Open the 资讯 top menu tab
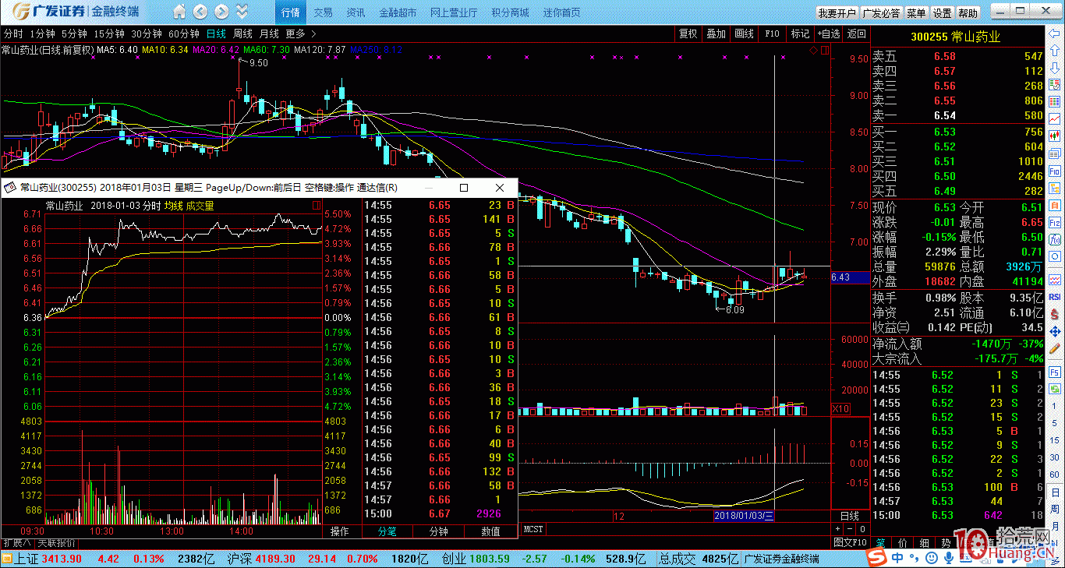 [x=356, y=12]
